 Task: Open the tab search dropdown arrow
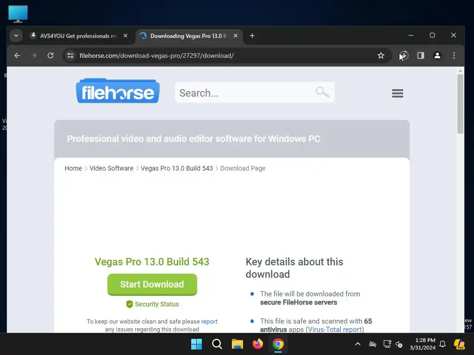click(x=16, y=36)
